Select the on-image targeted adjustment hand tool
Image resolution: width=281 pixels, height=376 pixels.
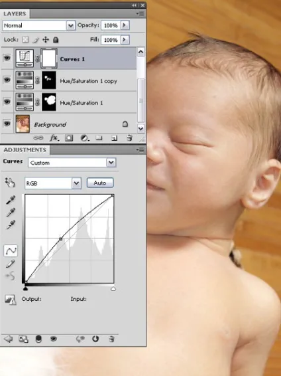[10, 183]
